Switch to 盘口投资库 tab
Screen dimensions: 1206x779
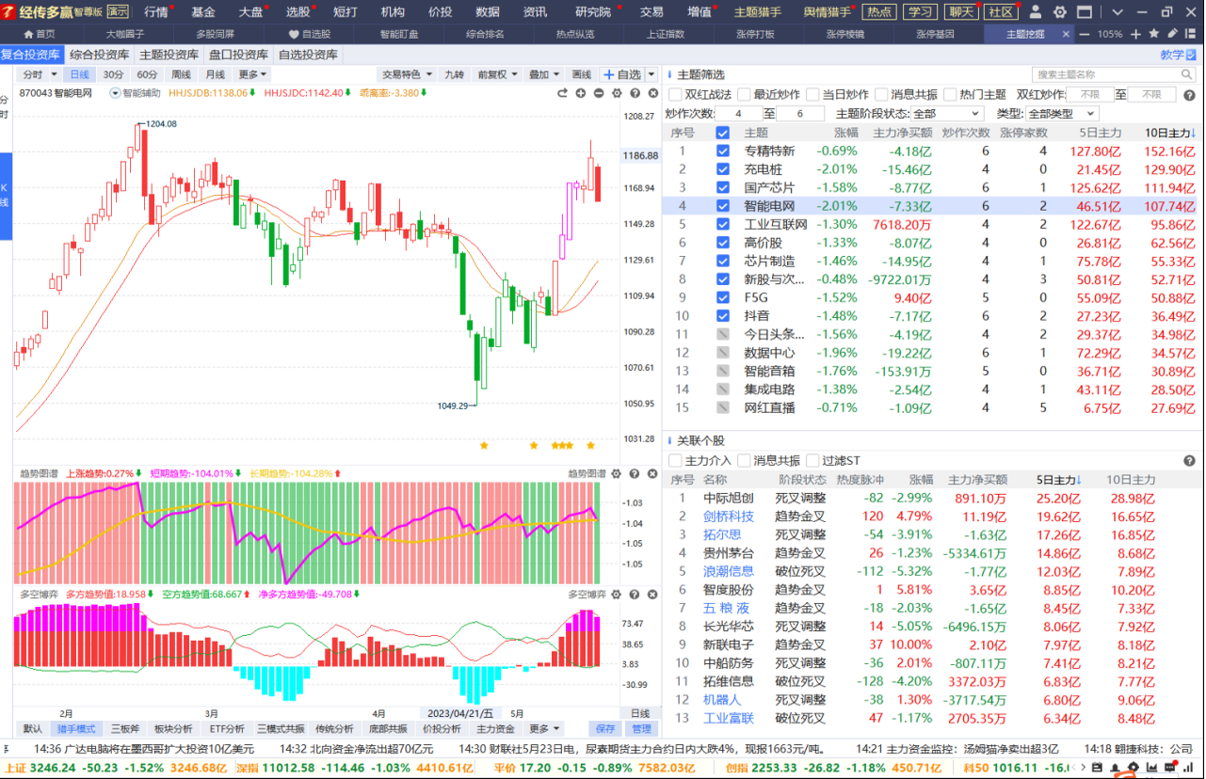tap(239, 55)
